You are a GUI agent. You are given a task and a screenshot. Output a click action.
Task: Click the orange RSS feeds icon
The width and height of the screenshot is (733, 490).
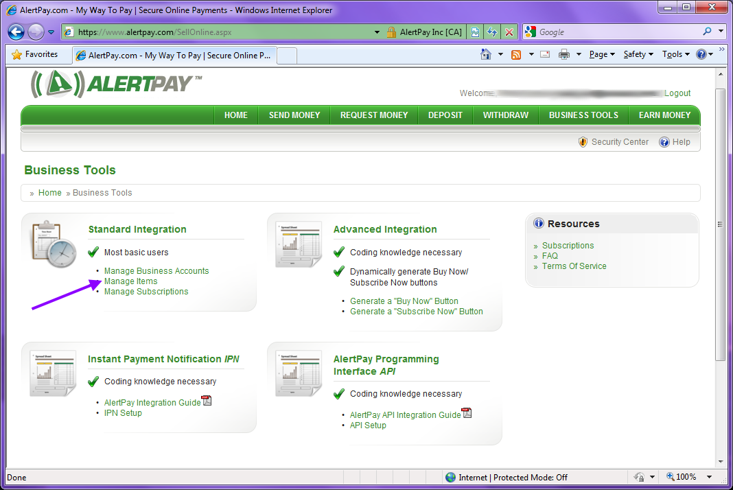(x=516, y=55)
